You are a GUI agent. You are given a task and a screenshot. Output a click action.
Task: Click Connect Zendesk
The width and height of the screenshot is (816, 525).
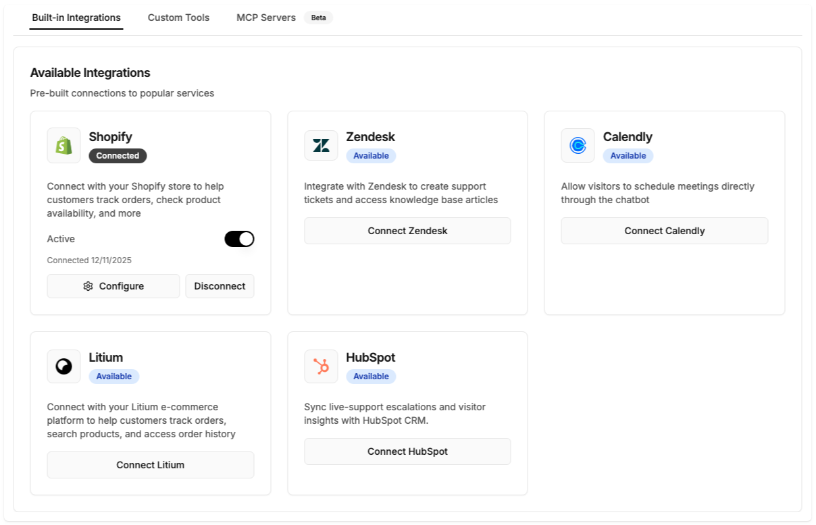coord(407,230)
